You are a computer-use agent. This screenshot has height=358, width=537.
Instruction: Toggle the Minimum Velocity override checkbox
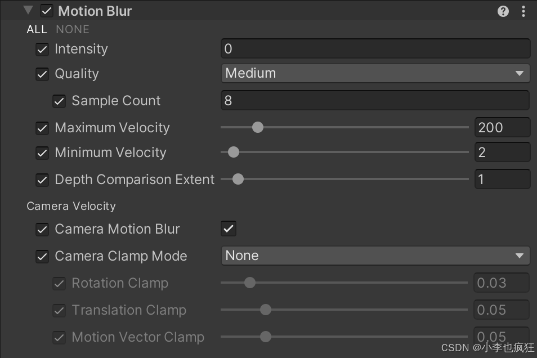click(x=42, y=153)
